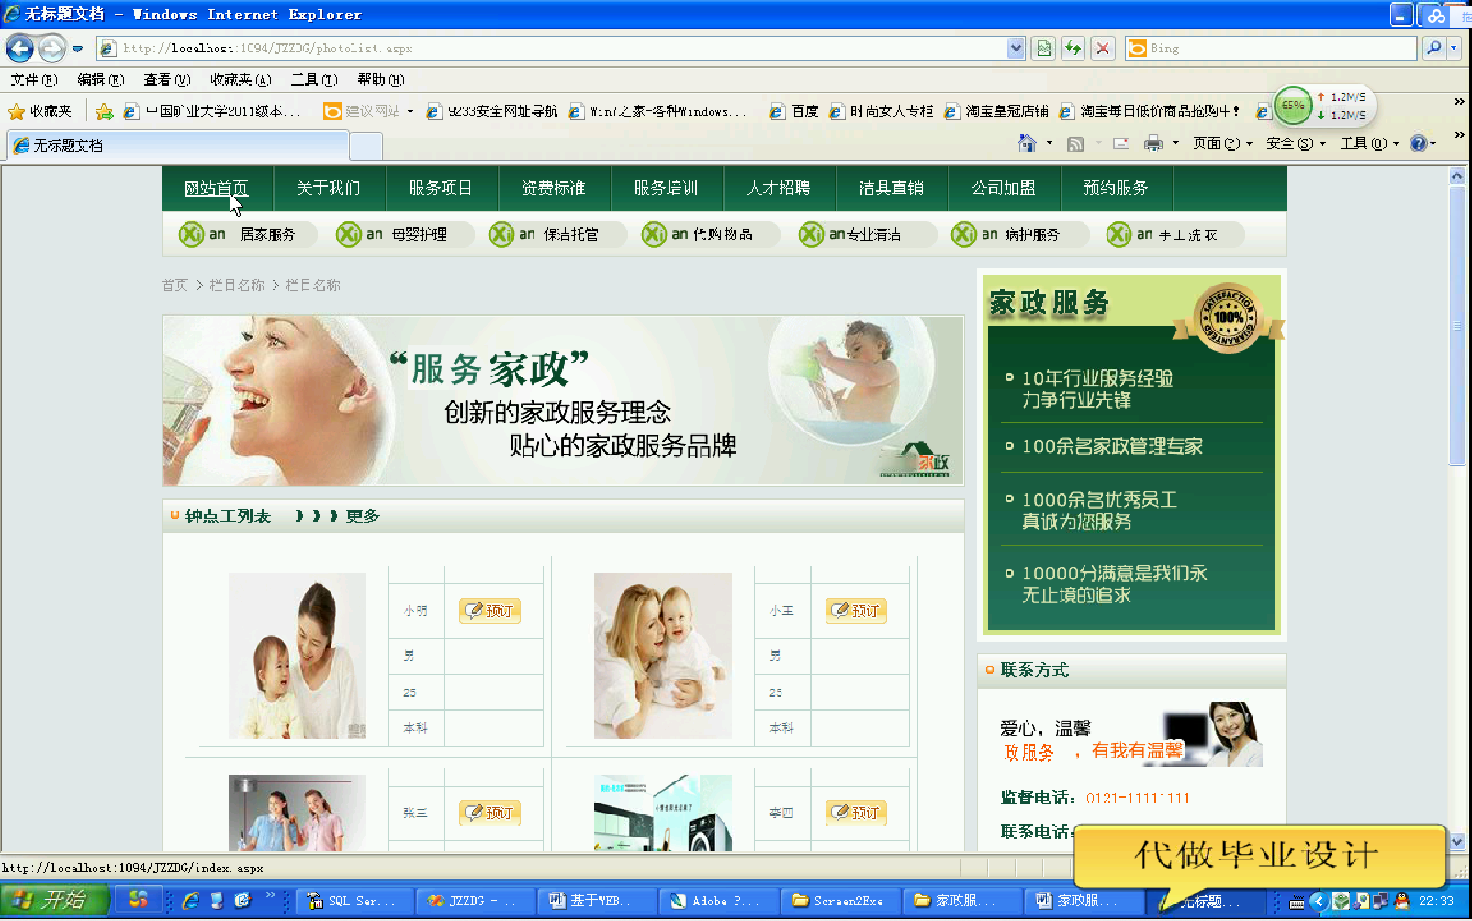Click Internet Explorer quick launch icon

[190, 901]
